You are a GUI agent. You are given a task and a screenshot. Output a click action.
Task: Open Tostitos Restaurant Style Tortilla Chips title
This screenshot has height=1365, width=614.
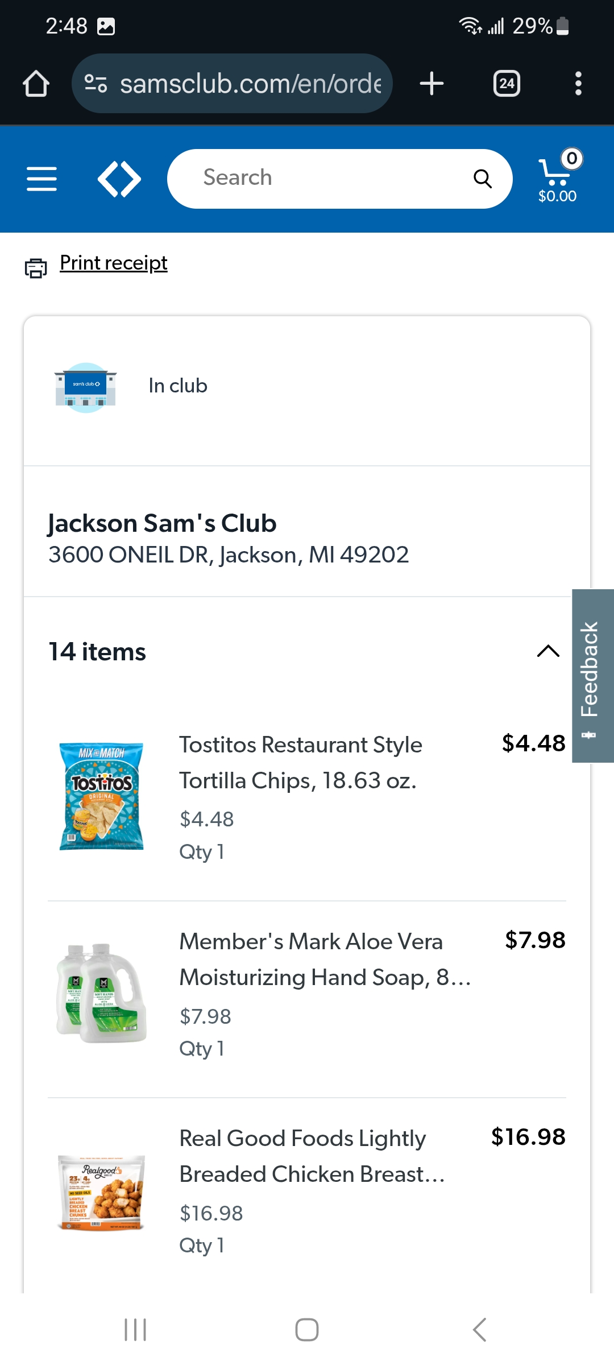pyautogui.click(x=301, y=763)
